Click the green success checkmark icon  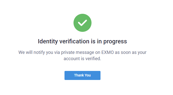click(82, 23)
